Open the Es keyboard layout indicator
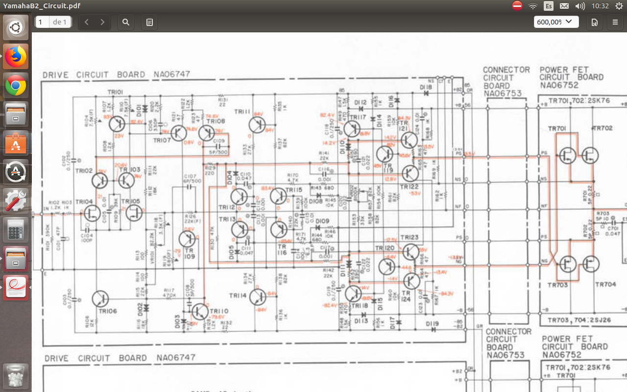This screenshot has width=627, height=392. click(x=549, y=6)
